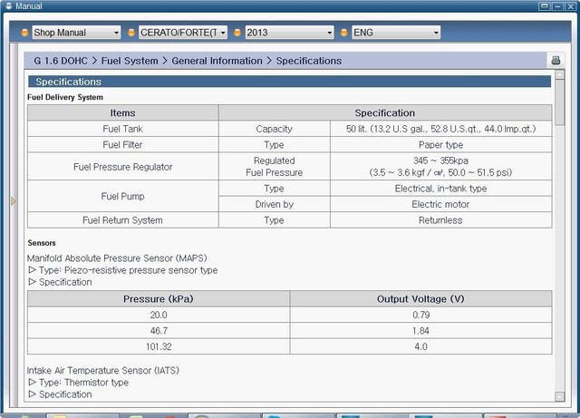The width and height of the screenshot is (580, 418).
Task: Click the Specification triangle under MAPS
Action: pyautogui.click(x=32, y=282)
